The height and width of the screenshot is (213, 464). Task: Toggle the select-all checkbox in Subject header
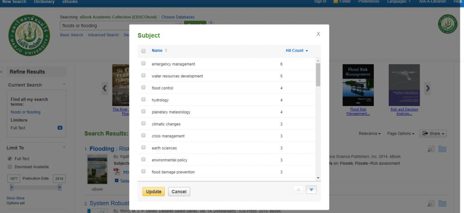[x=144, y=51]
